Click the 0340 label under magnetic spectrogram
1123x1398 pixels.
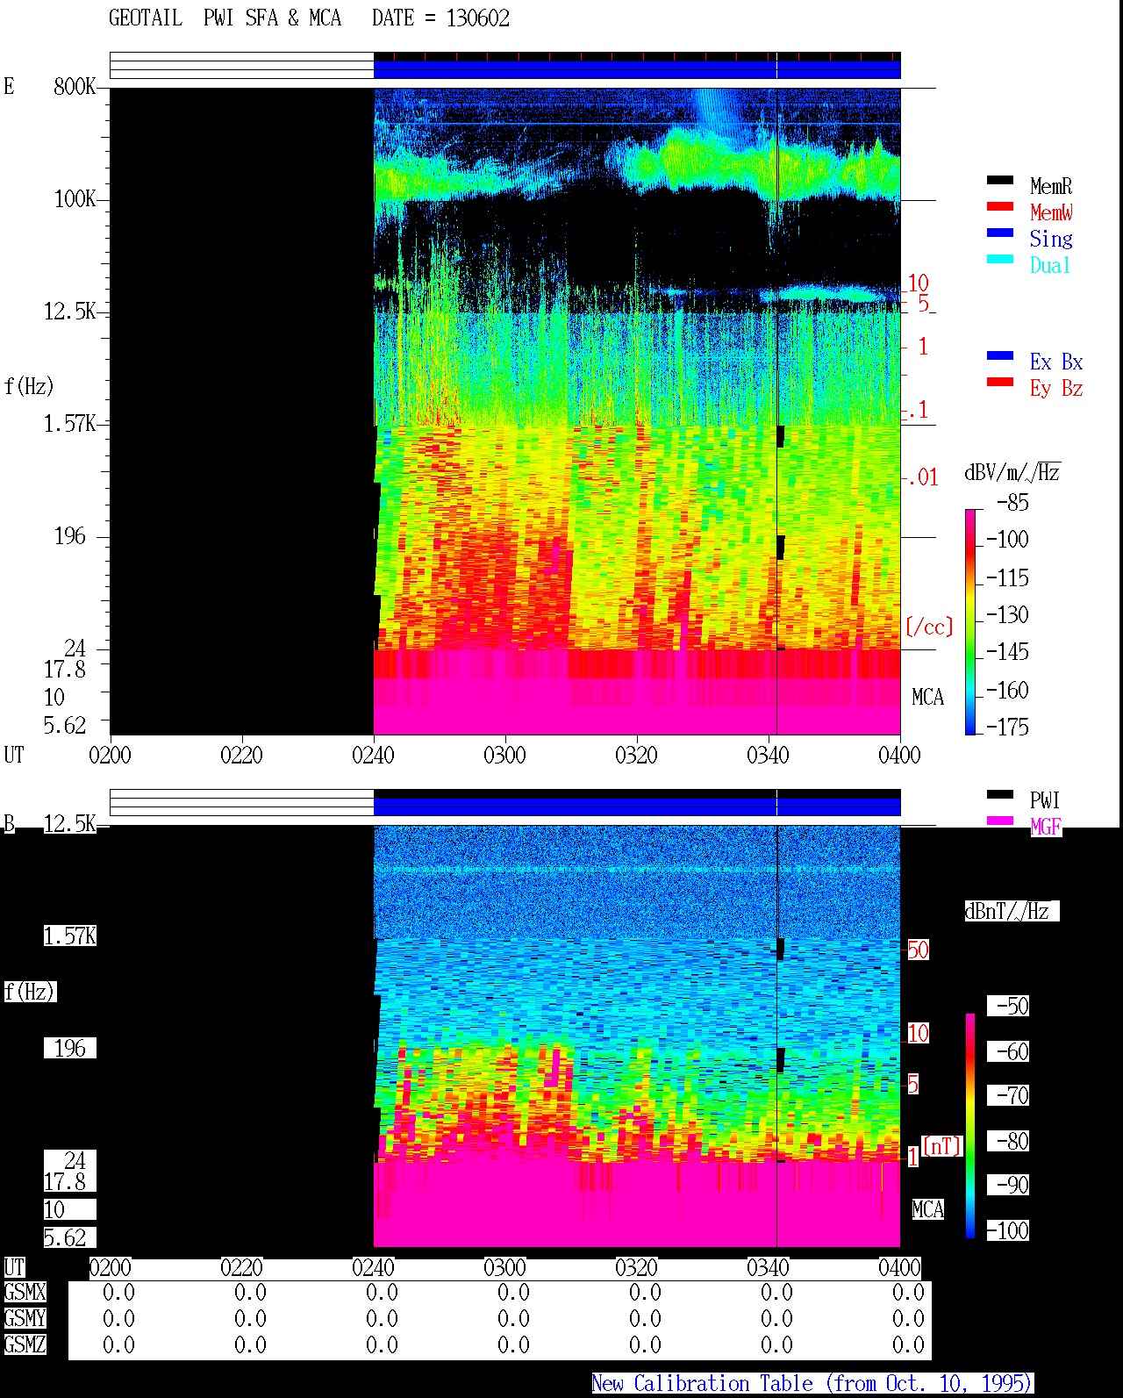pyautogui.click(x=768, y=1267)
